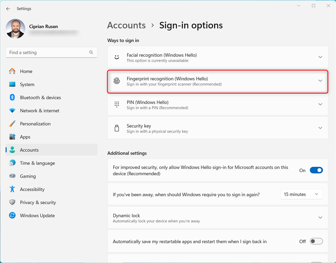Click the Network wifi icon
336x263 pixels.
(x=12, y=110)
